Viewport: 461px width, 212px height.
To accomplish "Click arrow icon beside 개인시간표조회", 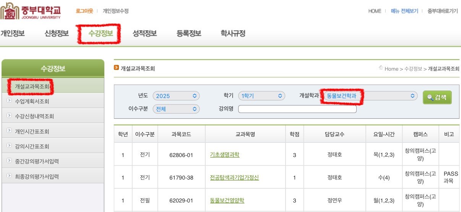I will (x=9, y=131).
